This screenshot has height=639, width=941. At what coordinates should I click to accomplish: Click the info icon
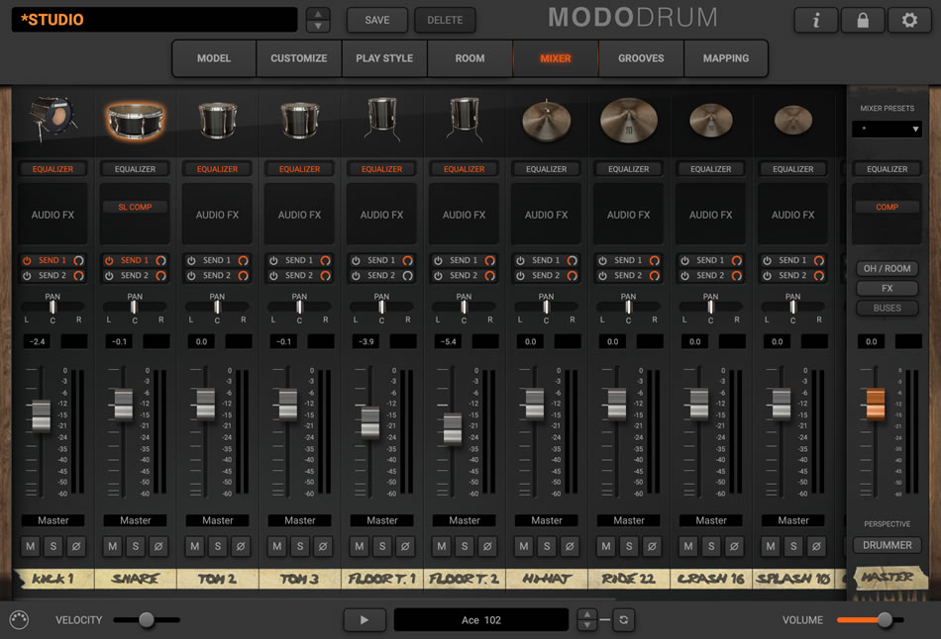pos(816,20)
